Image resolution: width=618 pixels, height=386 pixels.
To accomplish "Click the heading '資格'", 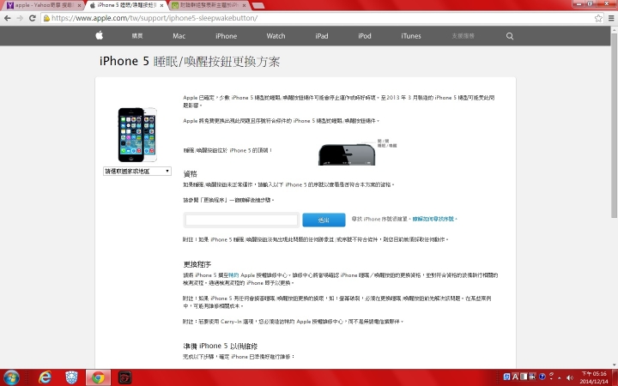I will (190, 173).
